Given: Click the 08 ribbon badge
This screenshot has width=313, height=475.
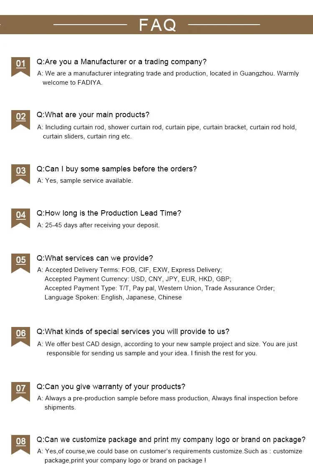Looking at the screenshot, I should [20, 443].
